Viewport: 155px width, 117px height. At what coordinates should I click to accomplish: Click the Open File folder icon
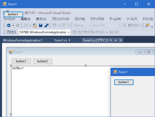coord(35,25)
